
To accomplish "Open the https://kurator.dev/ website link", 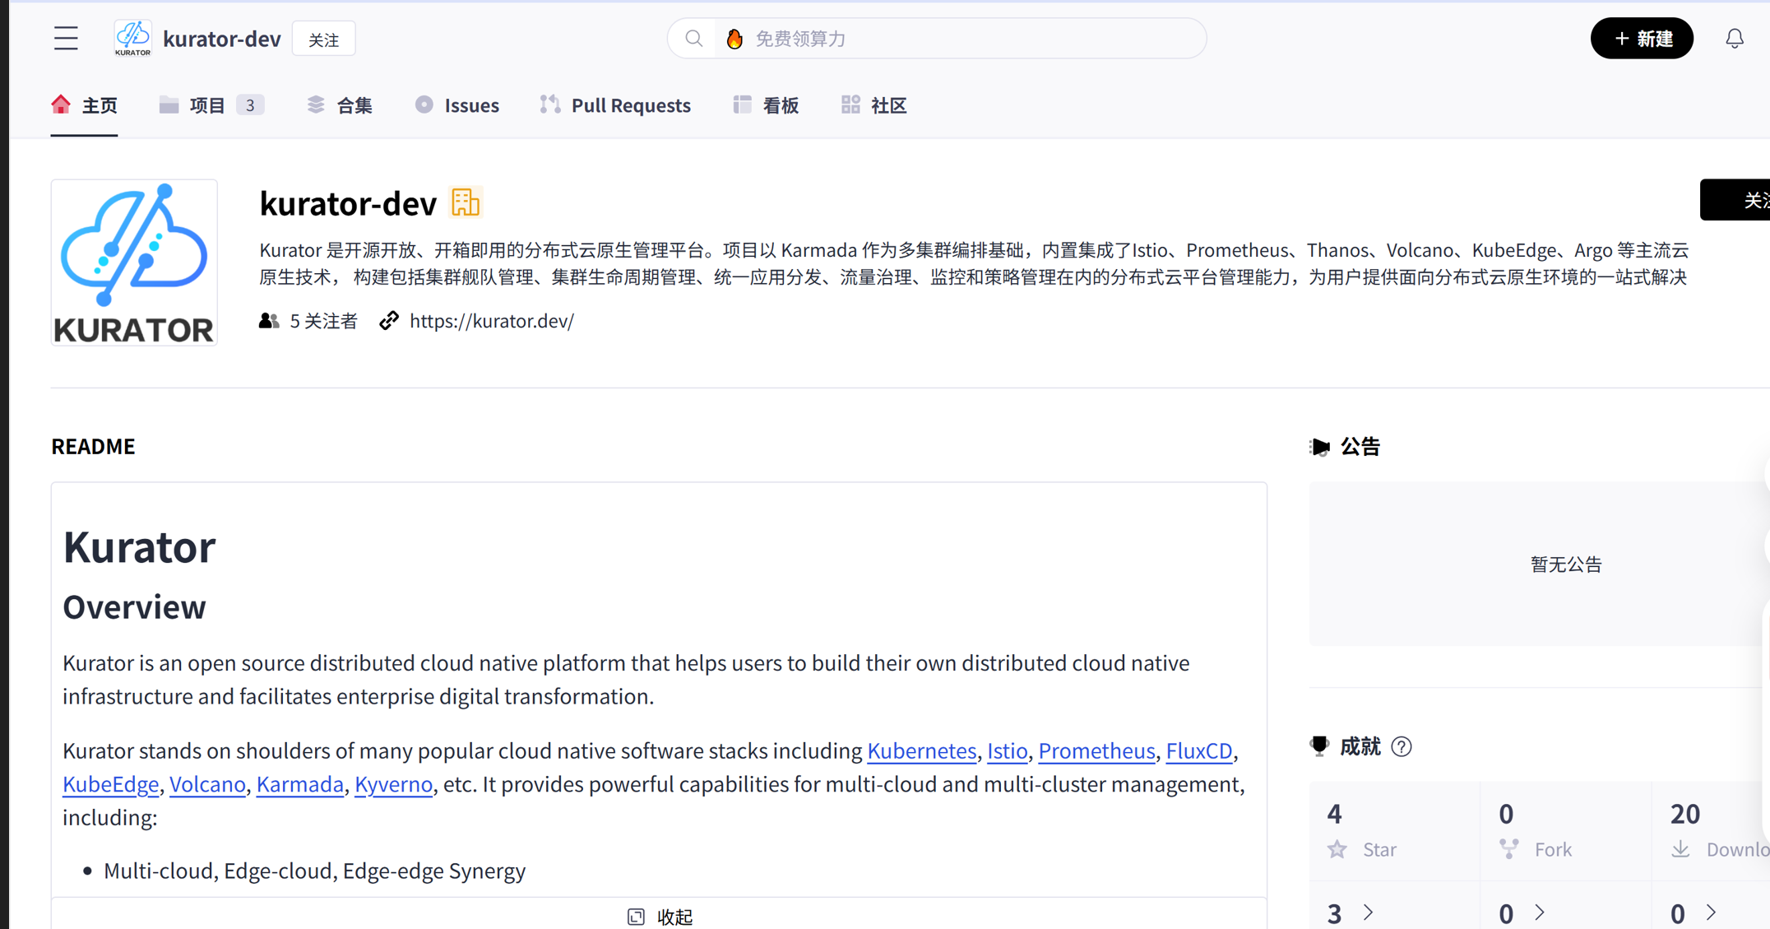I will [x=492, y=321].
